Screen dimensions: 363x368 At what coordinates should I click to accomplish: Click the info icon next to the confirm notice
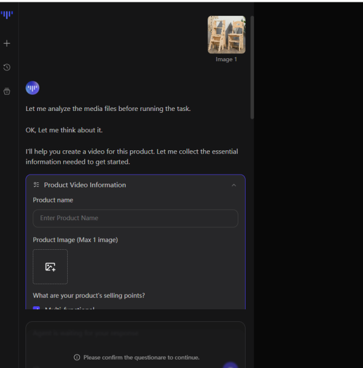[77, 358]
